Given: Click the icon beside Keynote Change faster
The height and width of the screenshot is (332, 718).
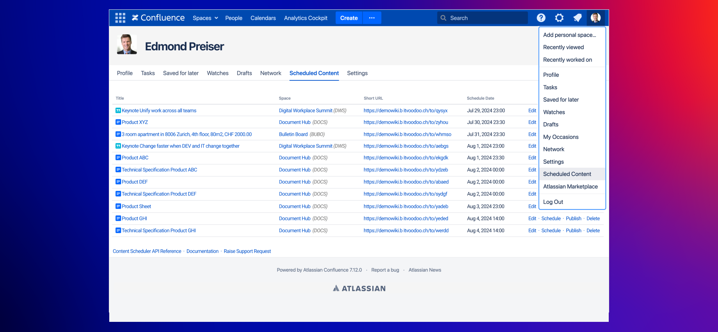Looking at the screenshot, I should 118,146.
